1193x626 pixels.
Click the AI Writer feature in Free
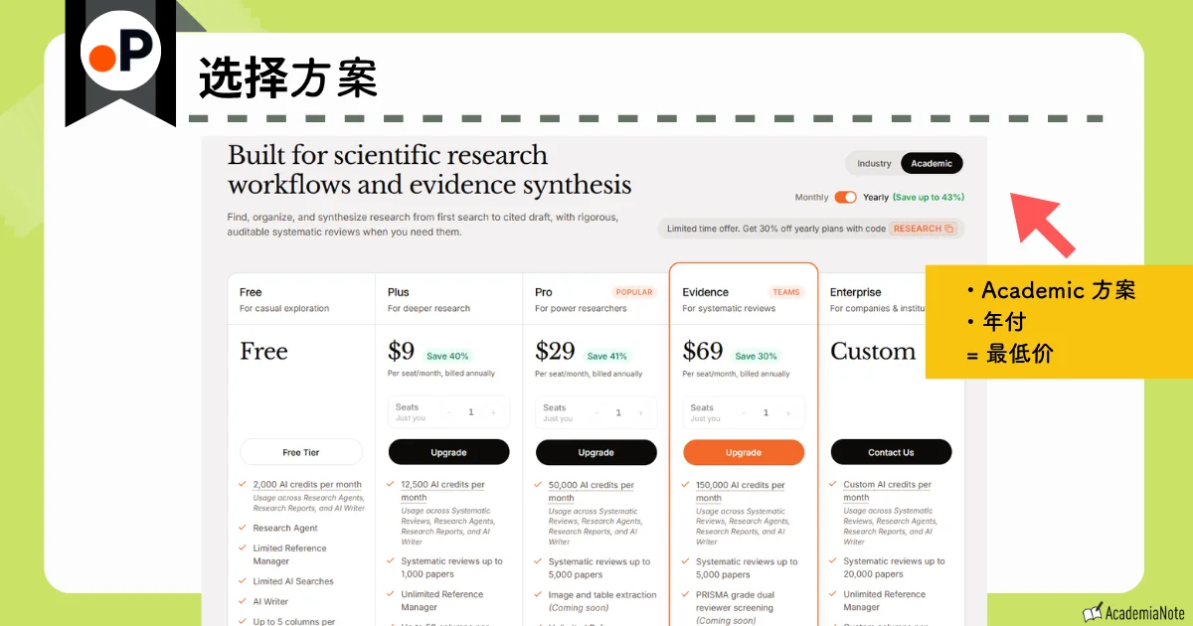pos(270,601)
